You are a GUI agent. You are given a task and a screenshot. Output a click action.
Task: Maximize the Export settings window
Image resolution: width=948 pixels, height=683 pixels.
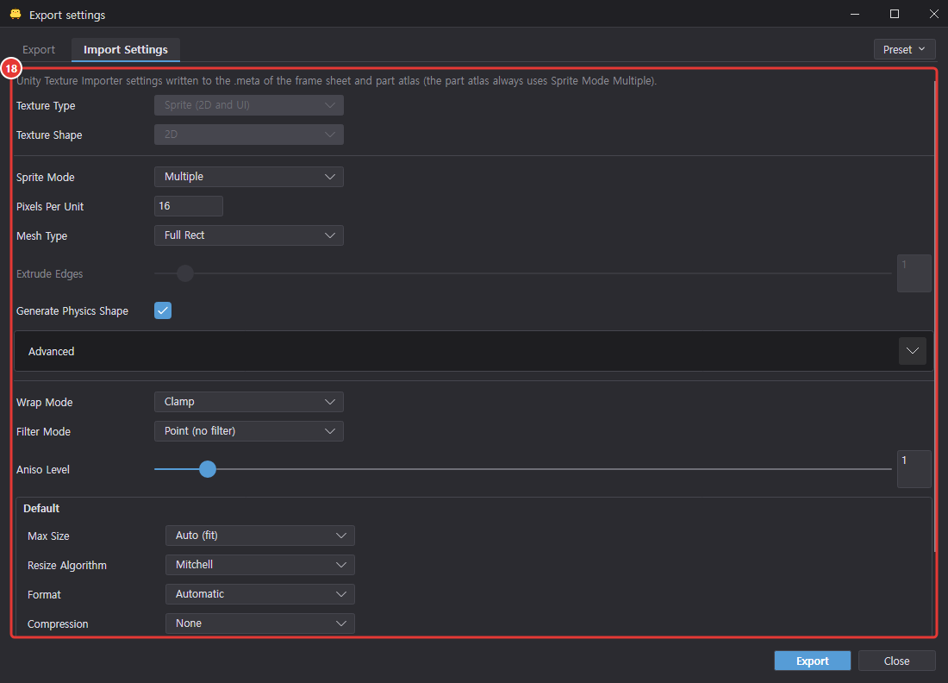pos(895,14)
